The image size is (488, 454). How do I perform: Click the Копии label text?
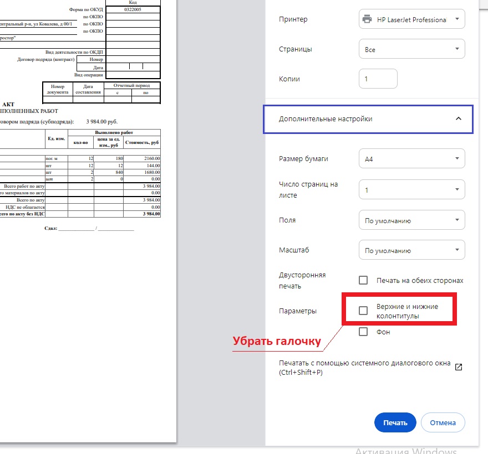click(x=289, y=79)
